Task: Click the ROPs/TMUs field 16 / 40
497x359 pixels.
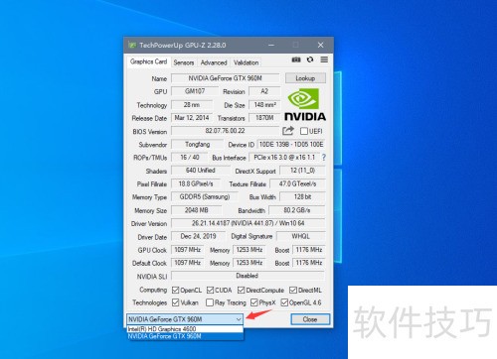Action: tap(190, 158)
